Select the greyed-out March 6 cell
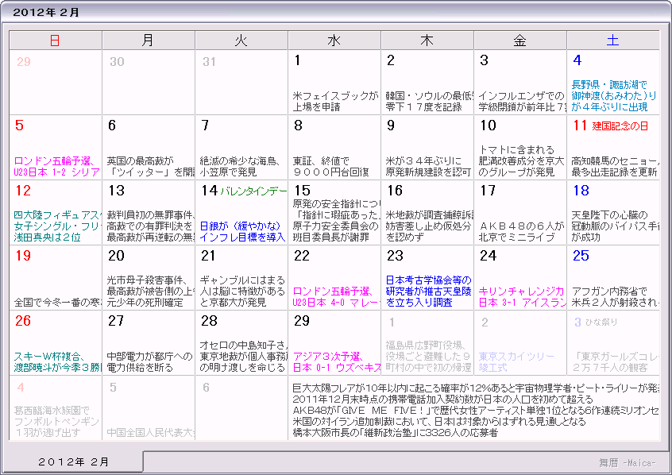672x475 pixels. pos(241,408)
